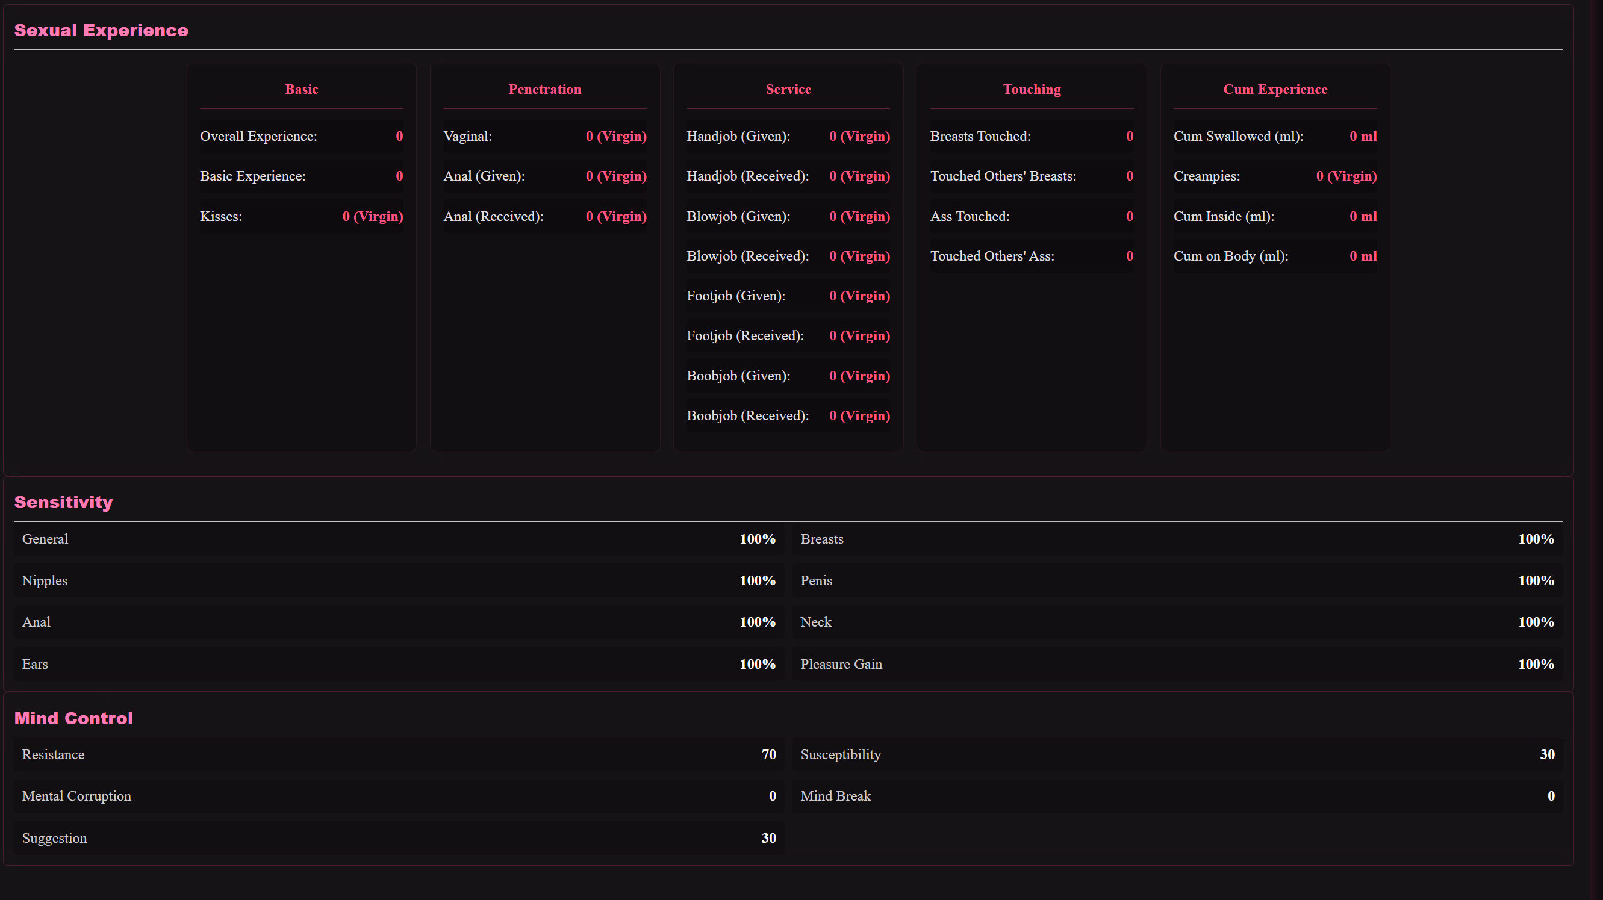Select the Pleasure Gain sensitivity row
The image size is (1603, 900).
pos(1176,663)
